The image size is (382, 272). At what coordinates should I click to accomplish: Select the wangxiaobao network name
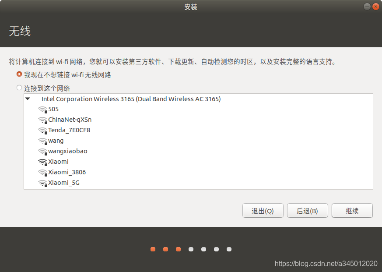tap(68, 152)
